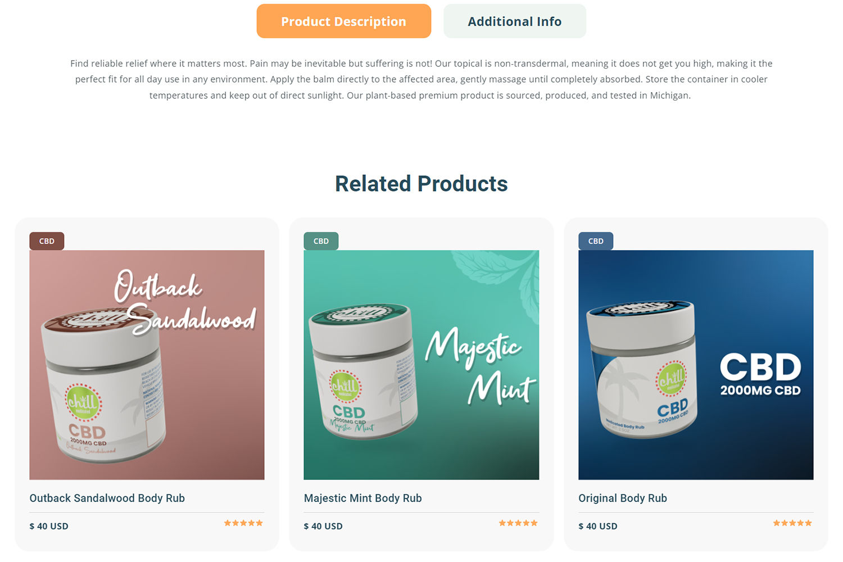Click the Original Body Rub title link
The image size is (843, 562).
(623, 498)
